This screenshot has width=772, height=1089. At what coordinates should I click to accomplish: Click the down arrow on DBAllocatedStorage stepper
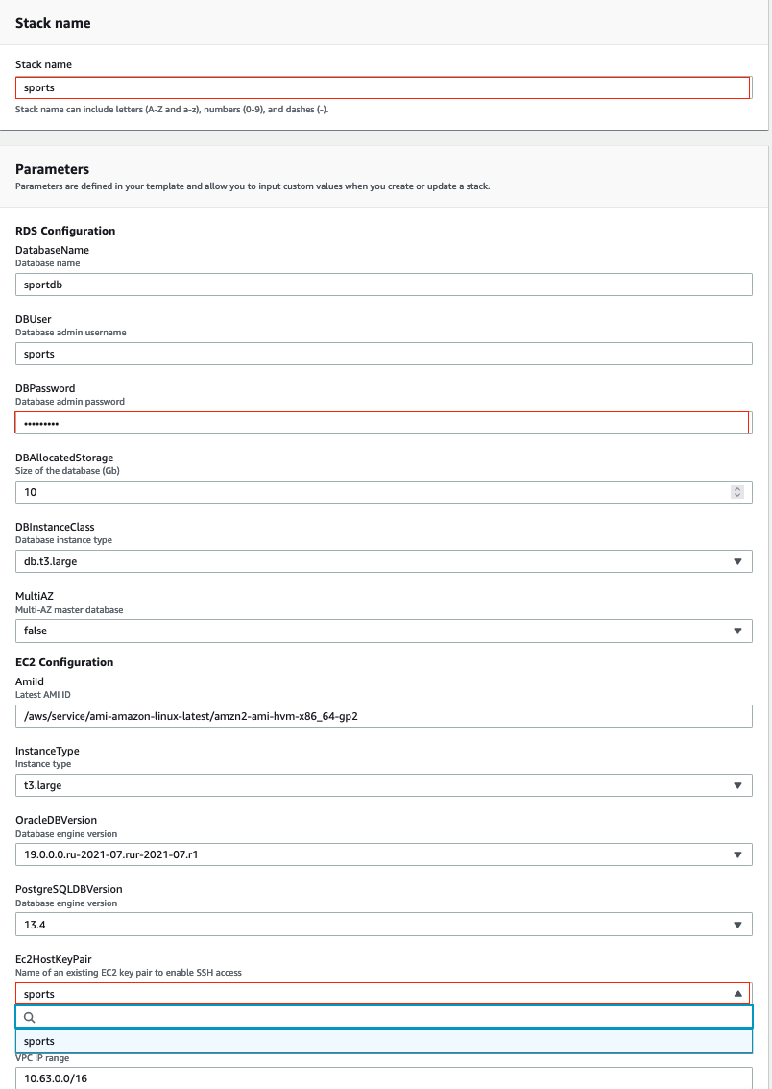tap(737, 496)
